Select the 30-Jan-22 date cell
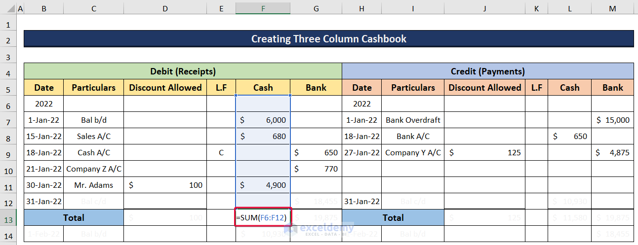Screen dimensions: 638x245 click(x=43, y=185)
